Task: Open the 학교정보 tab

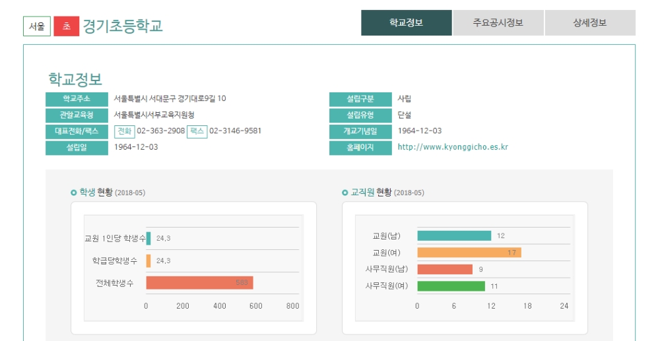Action: click(406, 22)
